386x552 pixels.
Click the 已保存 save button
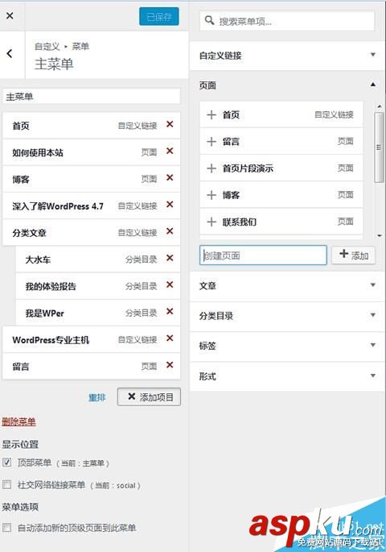(x=159, y=16)
